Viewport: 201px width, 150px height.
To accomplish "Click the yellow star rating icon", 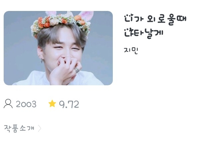I will [x=52, y=104].
